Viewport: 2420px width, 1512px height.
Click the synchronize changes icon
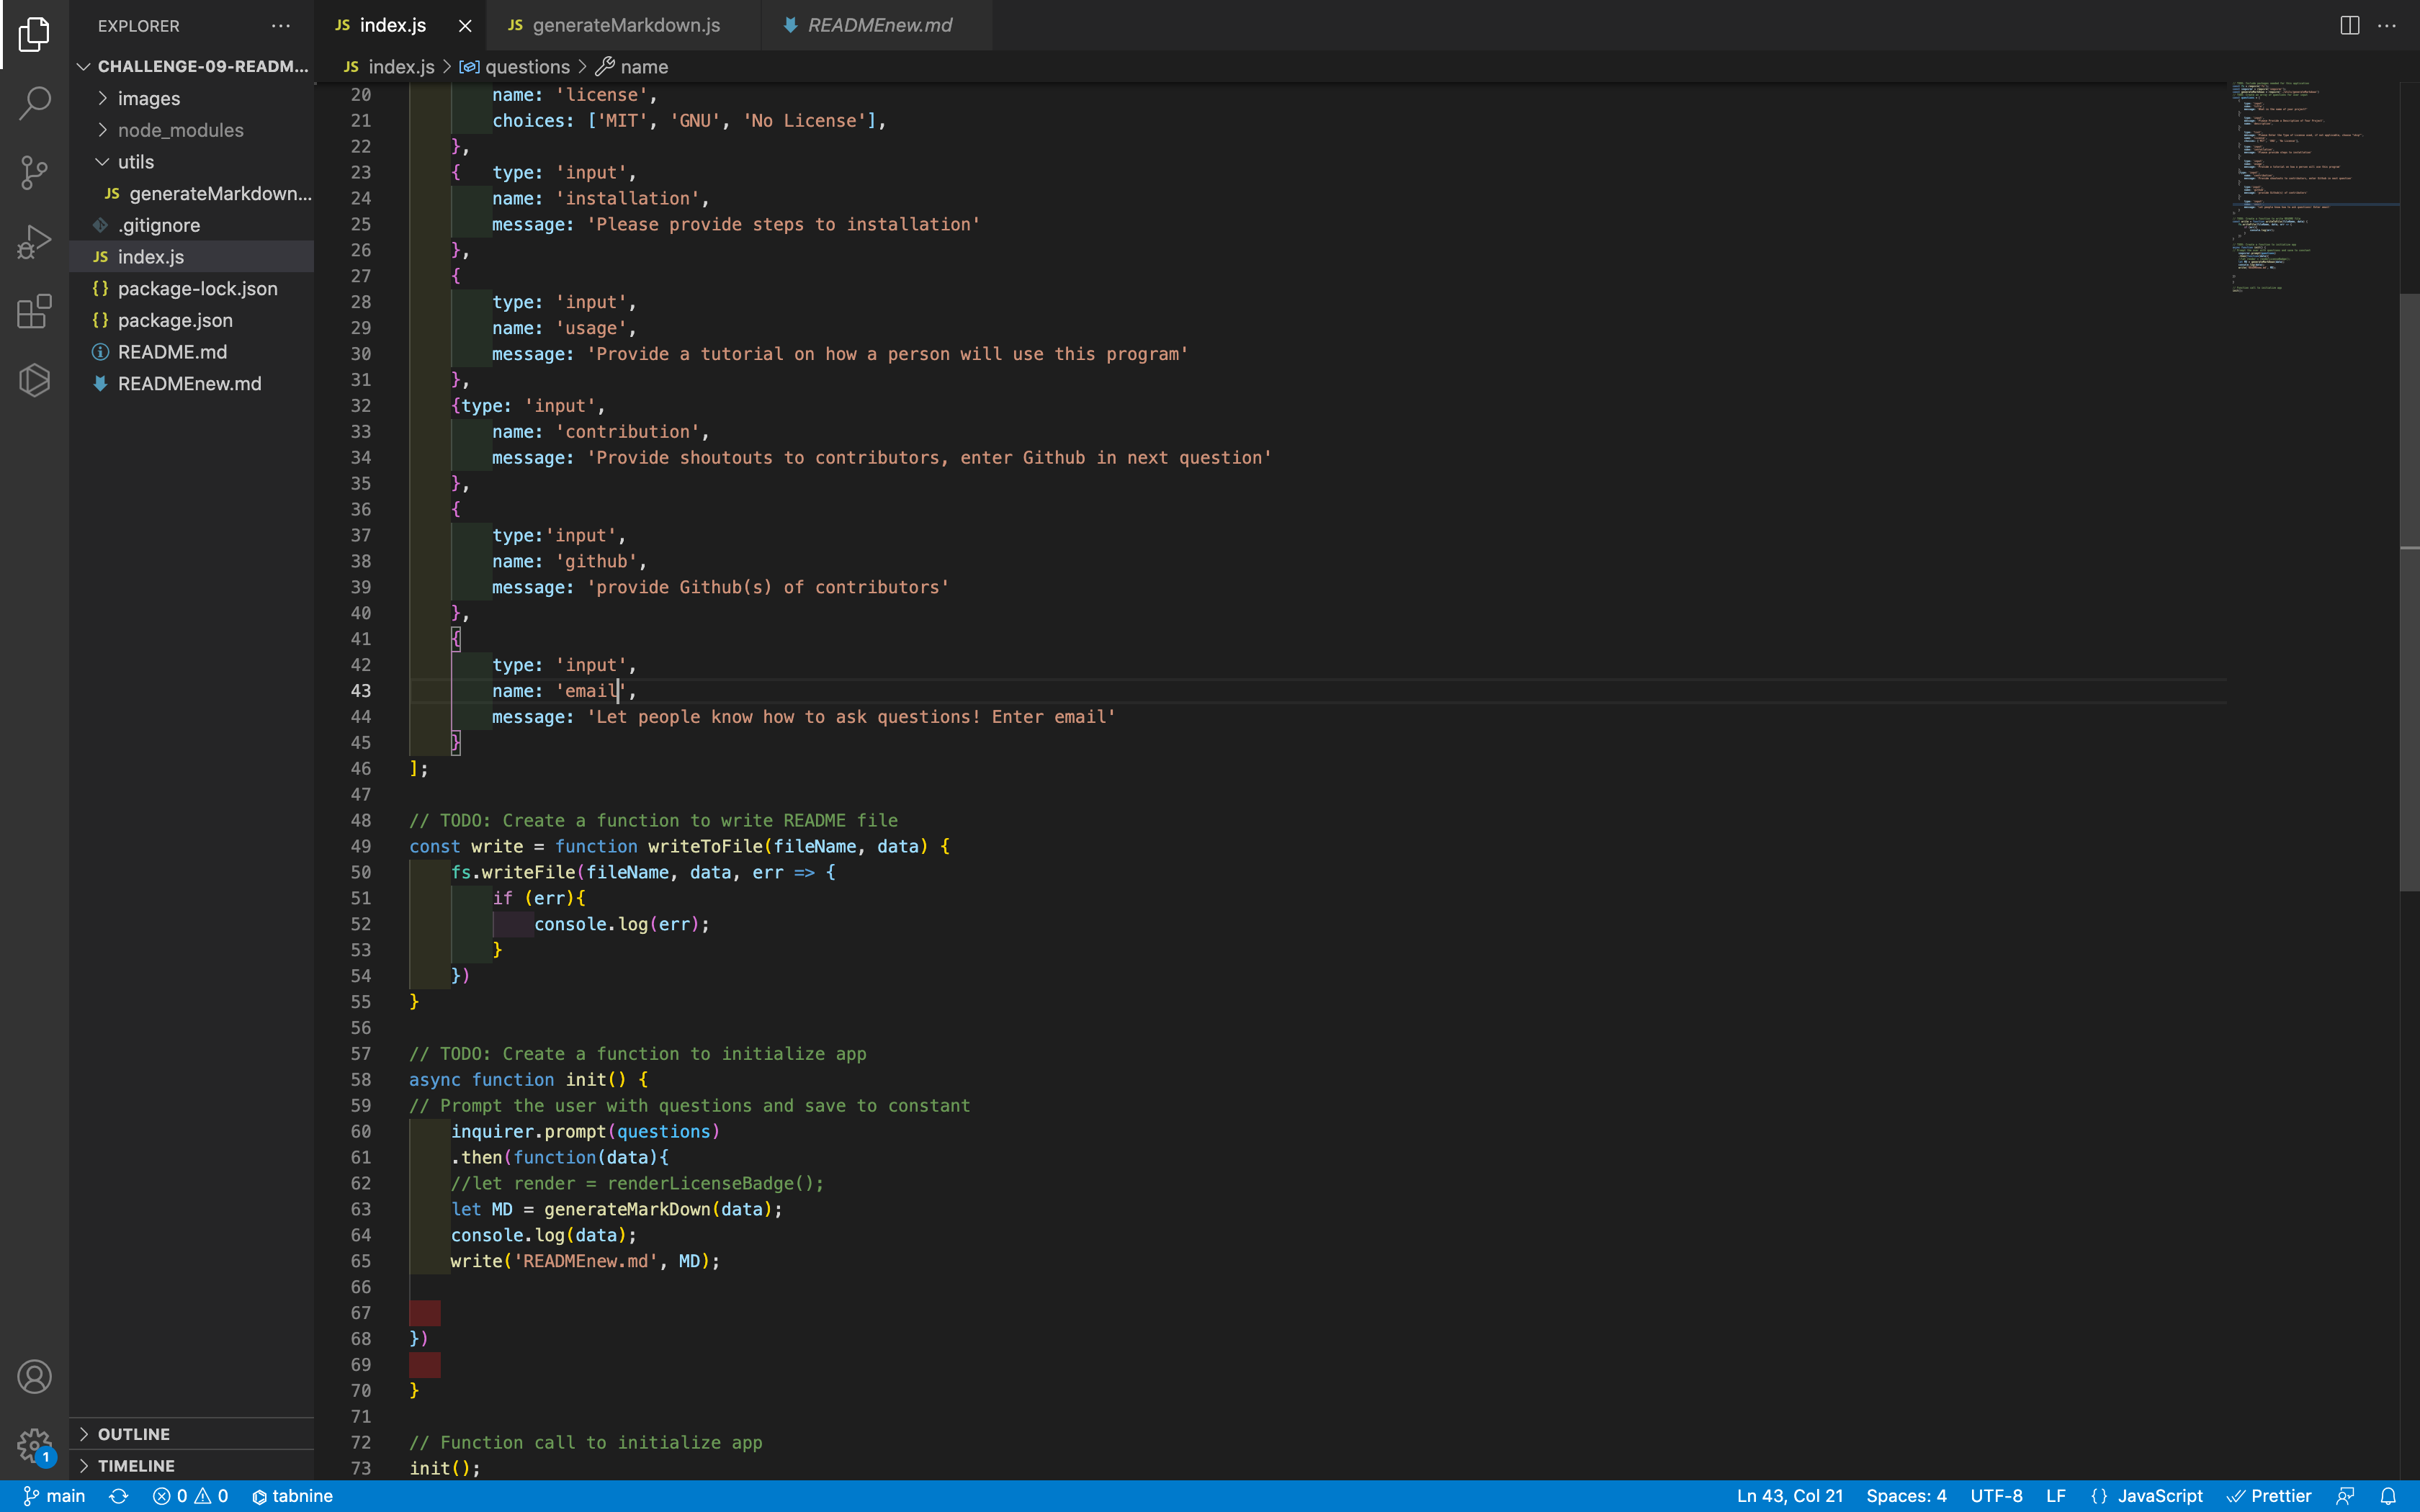pyautogui.click(x=120, y=1495)
